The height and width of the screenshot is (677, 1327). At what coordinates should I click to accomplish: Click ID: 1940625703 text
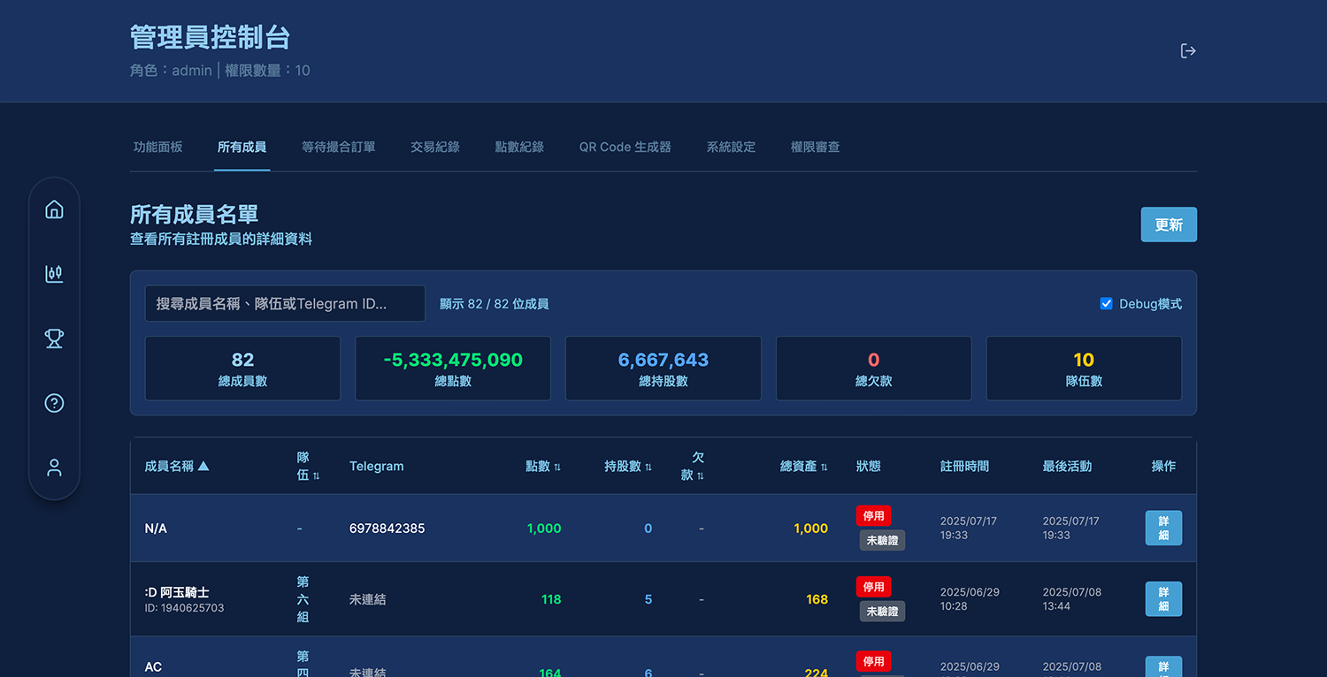(x=184, y=608)
